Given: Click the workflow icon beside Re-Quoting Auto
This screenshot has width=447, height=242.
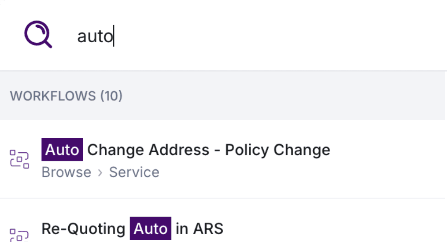Looking at the screenshot, I should point(19,234).
